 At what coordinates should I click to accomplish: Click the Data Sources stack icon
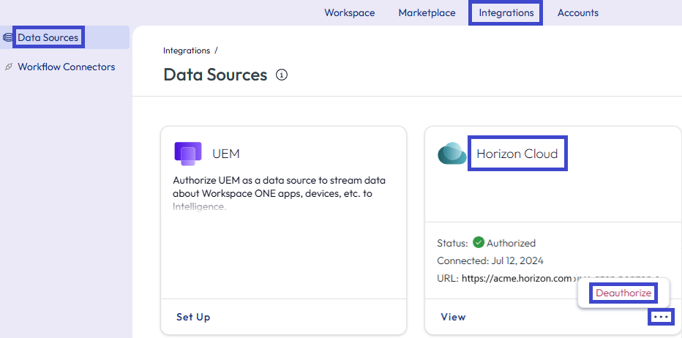click(8, 37)
